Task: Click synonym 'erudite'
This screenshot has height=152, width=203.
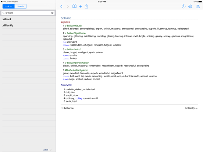Action: [73, 55]
